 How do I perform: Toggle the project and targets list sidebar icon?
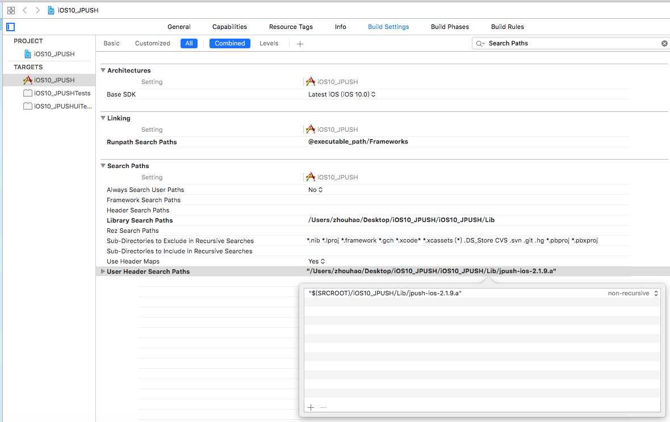11,27
